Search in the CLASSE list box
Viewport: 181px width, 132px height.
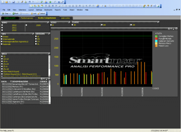point(158,22)
